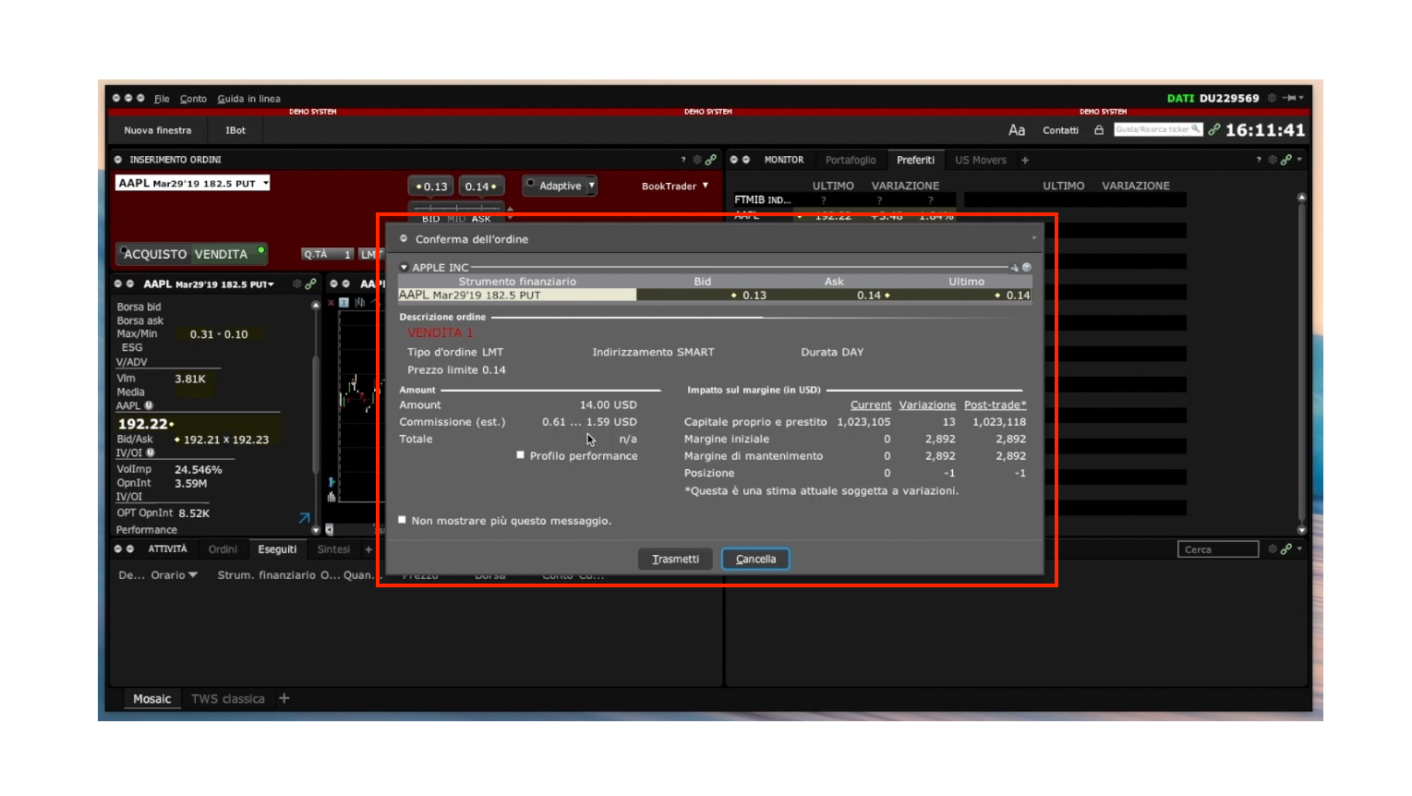Open Monitor panel header dropdown arrow

click(1299, 160)
